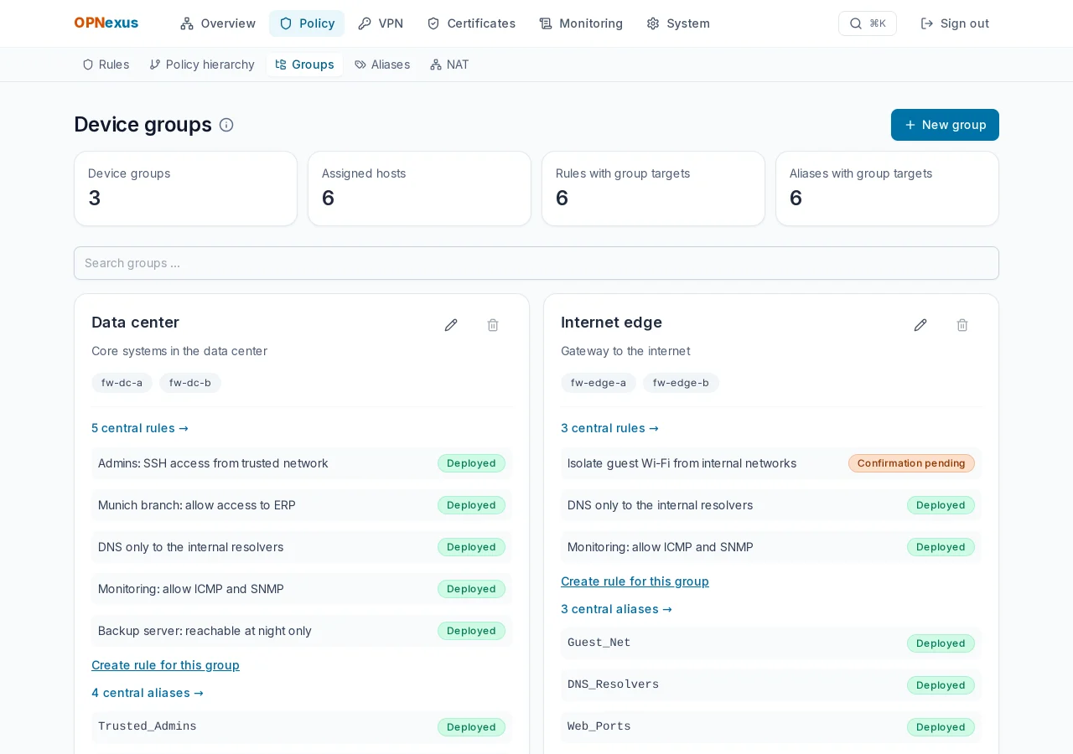The image size is (1073, 754).
Task: Open the Certificates section
Action: (x=471, y=23)
